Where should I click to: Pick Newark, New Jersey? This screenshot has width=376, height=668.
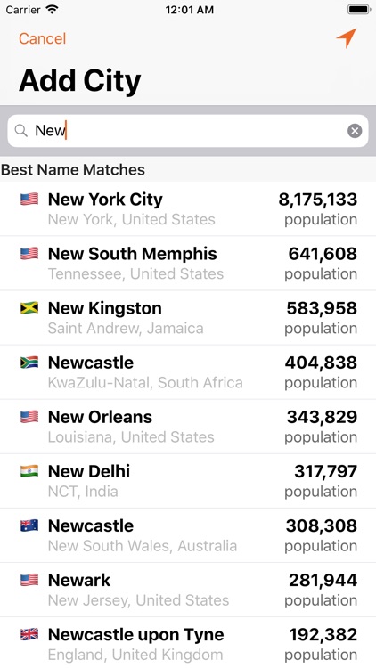188,590
